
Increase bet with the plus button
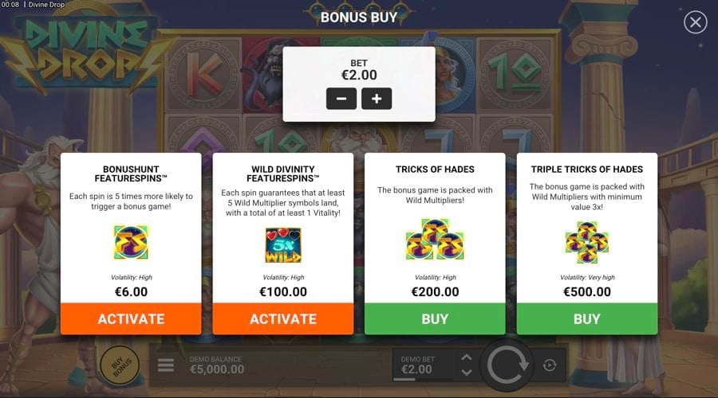(x=377, y=99)
